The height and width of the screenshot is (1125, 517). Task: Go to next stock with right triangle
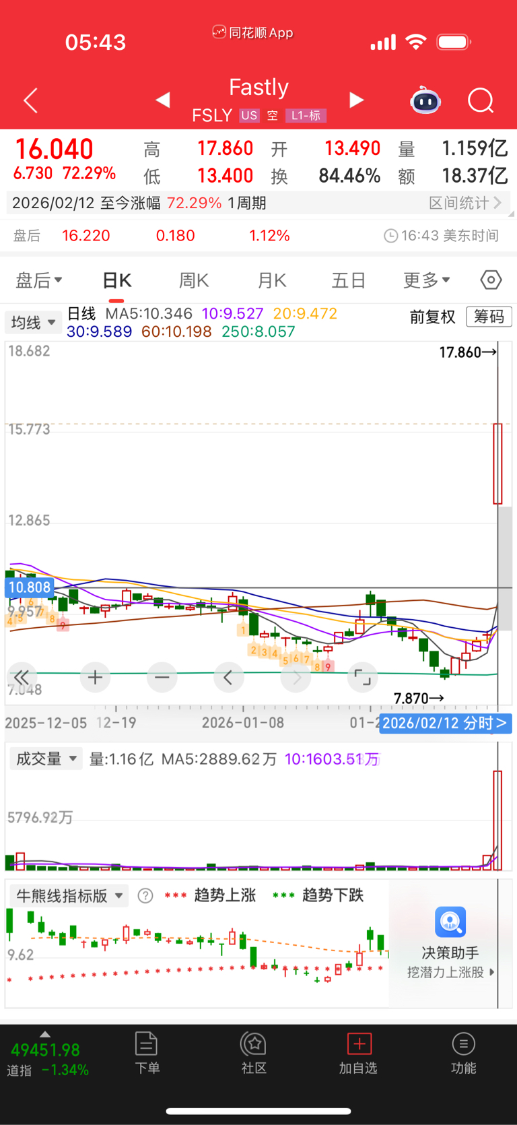pyautogui.click(x=357, y=100)
